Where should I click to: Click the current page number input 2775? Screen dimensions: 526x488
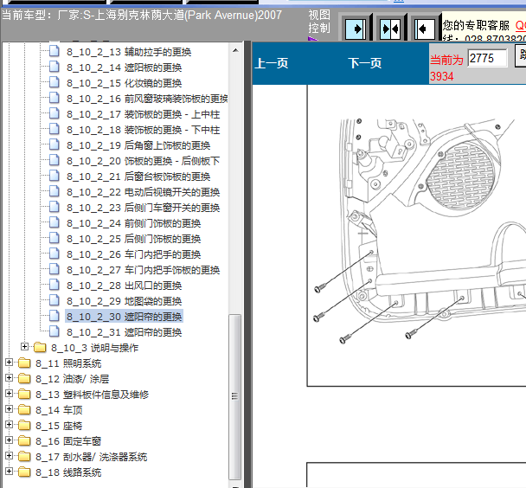point(487,58)
